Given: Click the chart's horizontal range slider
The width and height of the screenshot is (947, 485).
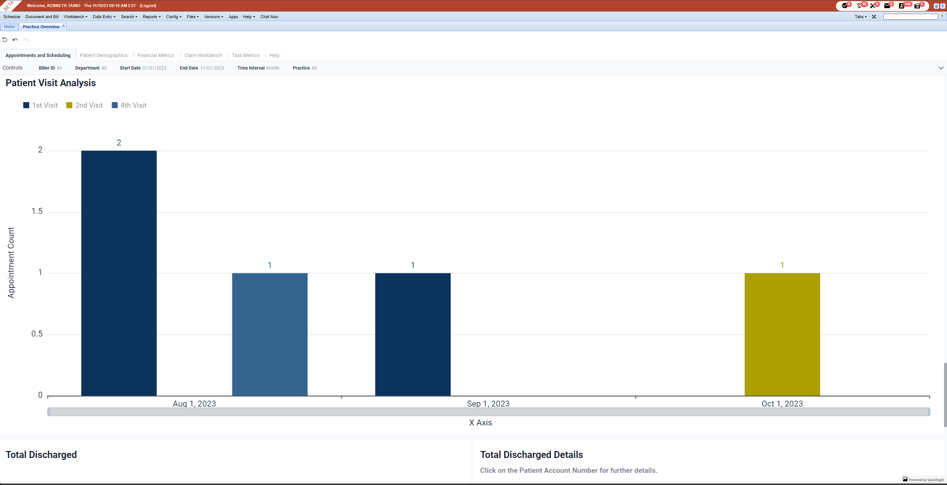Looking at the screenshot, I should click(x=488, y=412).
